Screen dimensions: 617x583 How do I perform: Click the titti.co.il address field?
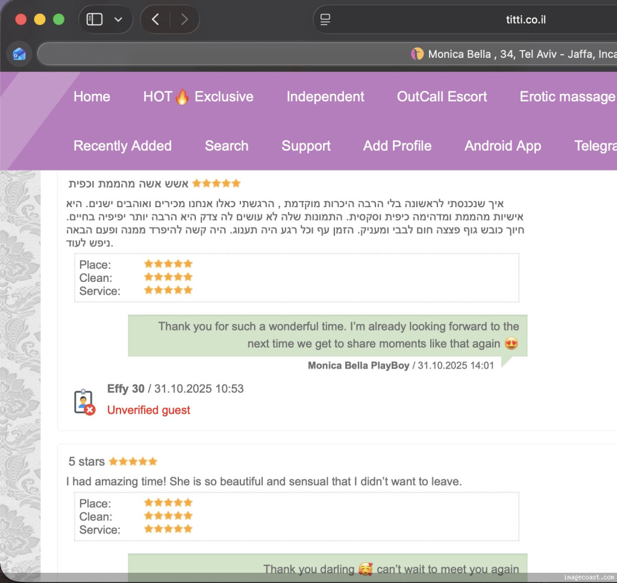tap(525, 20)
